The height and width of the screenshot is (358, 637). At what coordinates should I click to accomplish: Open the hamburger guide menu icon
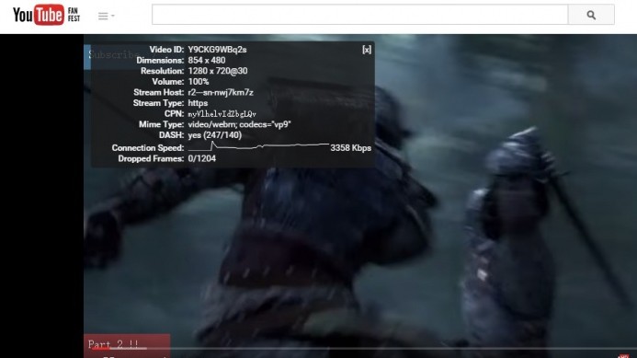point(103,16)
